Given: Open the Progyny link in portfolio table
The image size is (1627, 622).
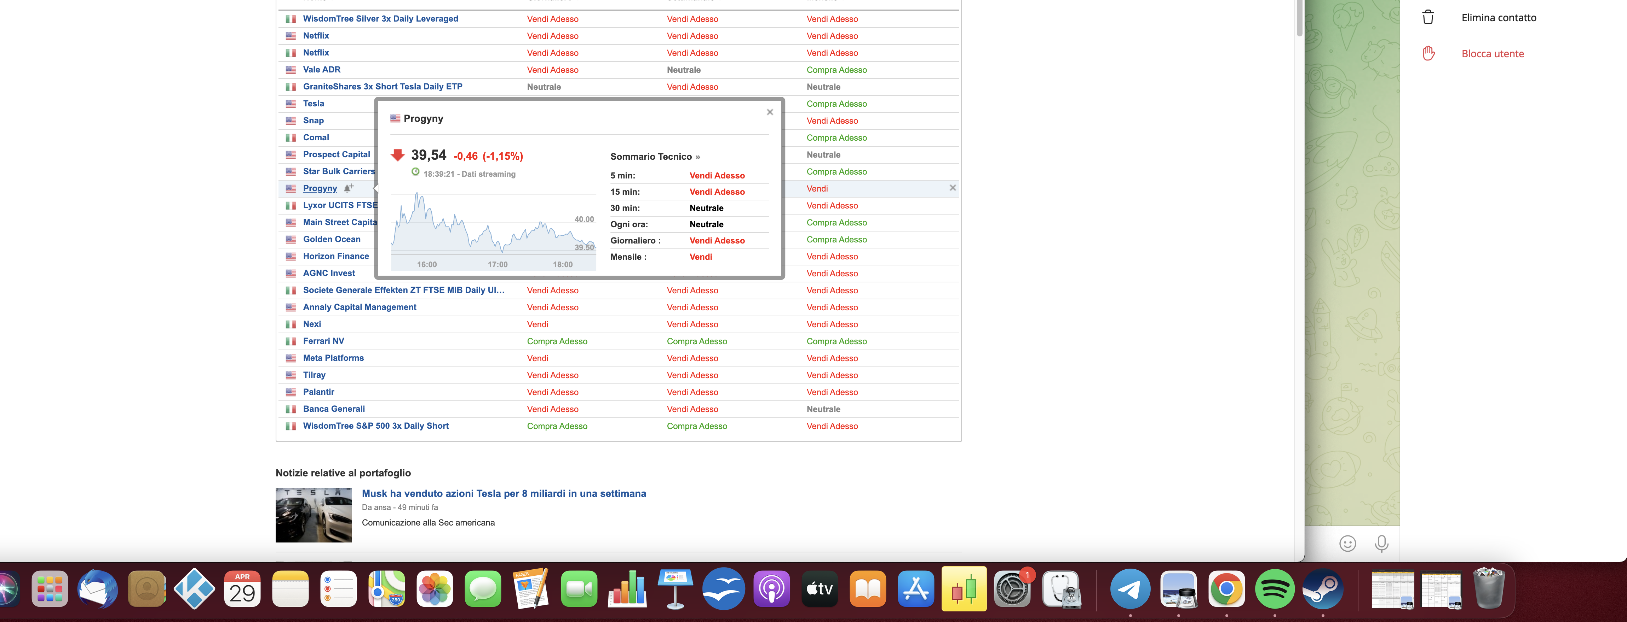Looking at the screenshot, I should (320, 188).
